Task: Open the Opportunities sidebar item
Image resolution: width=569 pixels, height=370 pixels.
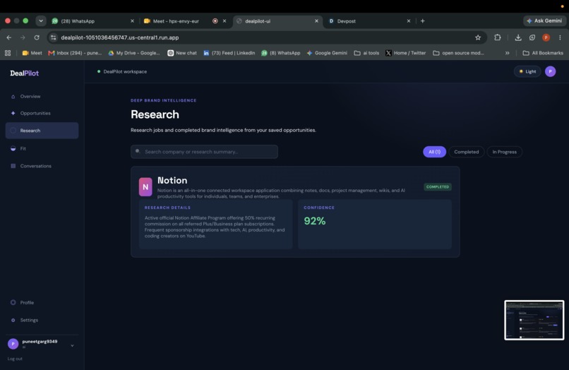Action: (42, 113)
